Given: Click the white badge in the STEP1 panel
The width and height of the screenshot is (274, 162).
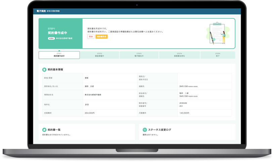Looking at the screenshot, I should pyautogui.click(x=51, y=38).
